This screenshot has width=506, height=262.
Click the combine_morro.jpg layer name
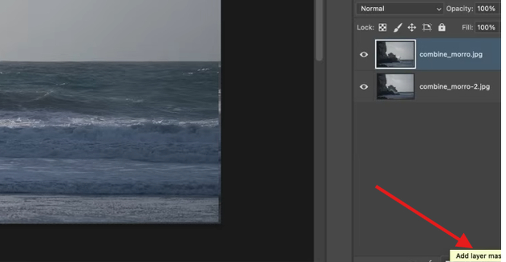click(451, 54)
